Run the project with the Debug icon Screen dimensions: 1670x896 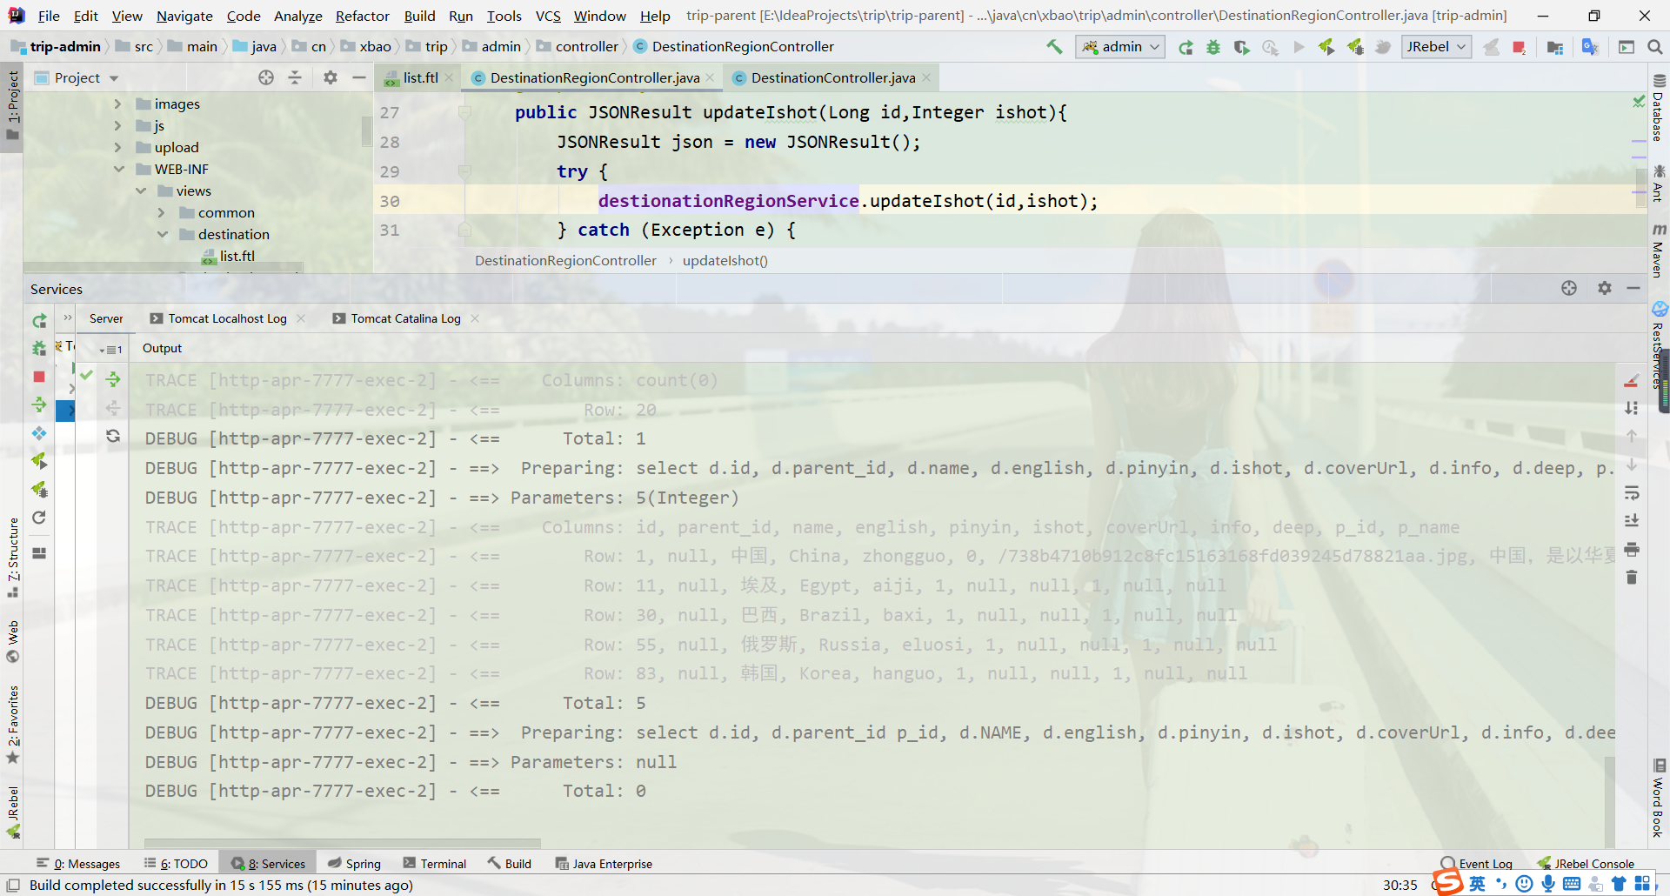1212,47
